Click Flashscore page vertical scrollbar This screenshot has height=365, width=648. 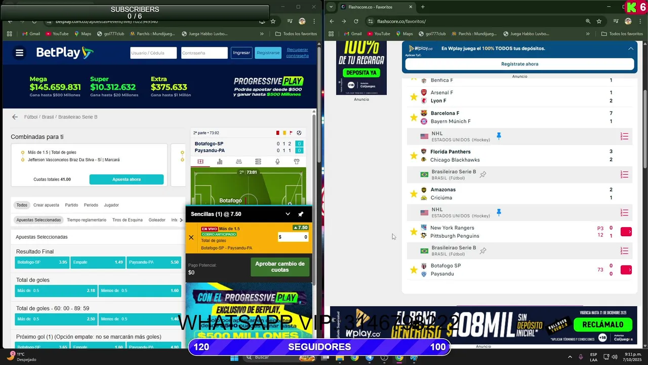pyautogui.click(x=645, y=129)
